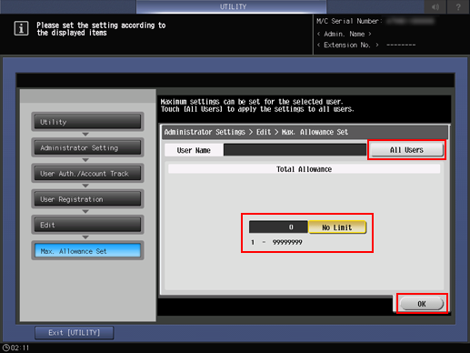Viewport: 470px width, 353px height.
Task: Open help with the question mark icon
Action: tap(458, 6)
